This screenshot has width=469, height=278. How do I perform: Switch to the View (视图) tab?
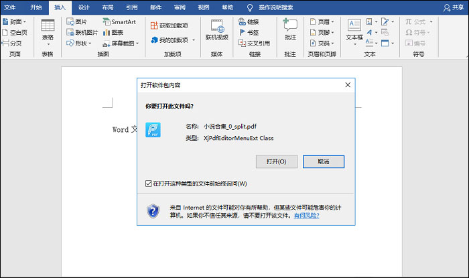coord(204,7)
